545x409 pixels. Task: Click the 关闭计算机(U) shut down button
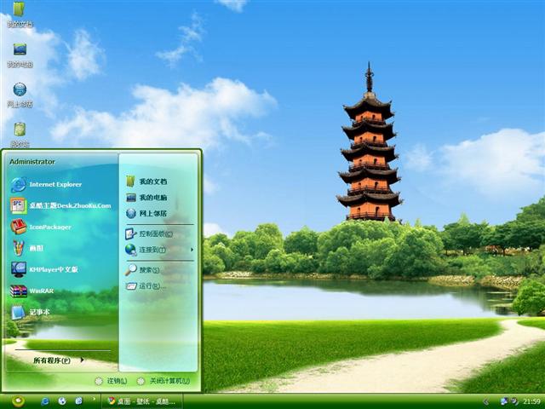(x=163, y=381)
